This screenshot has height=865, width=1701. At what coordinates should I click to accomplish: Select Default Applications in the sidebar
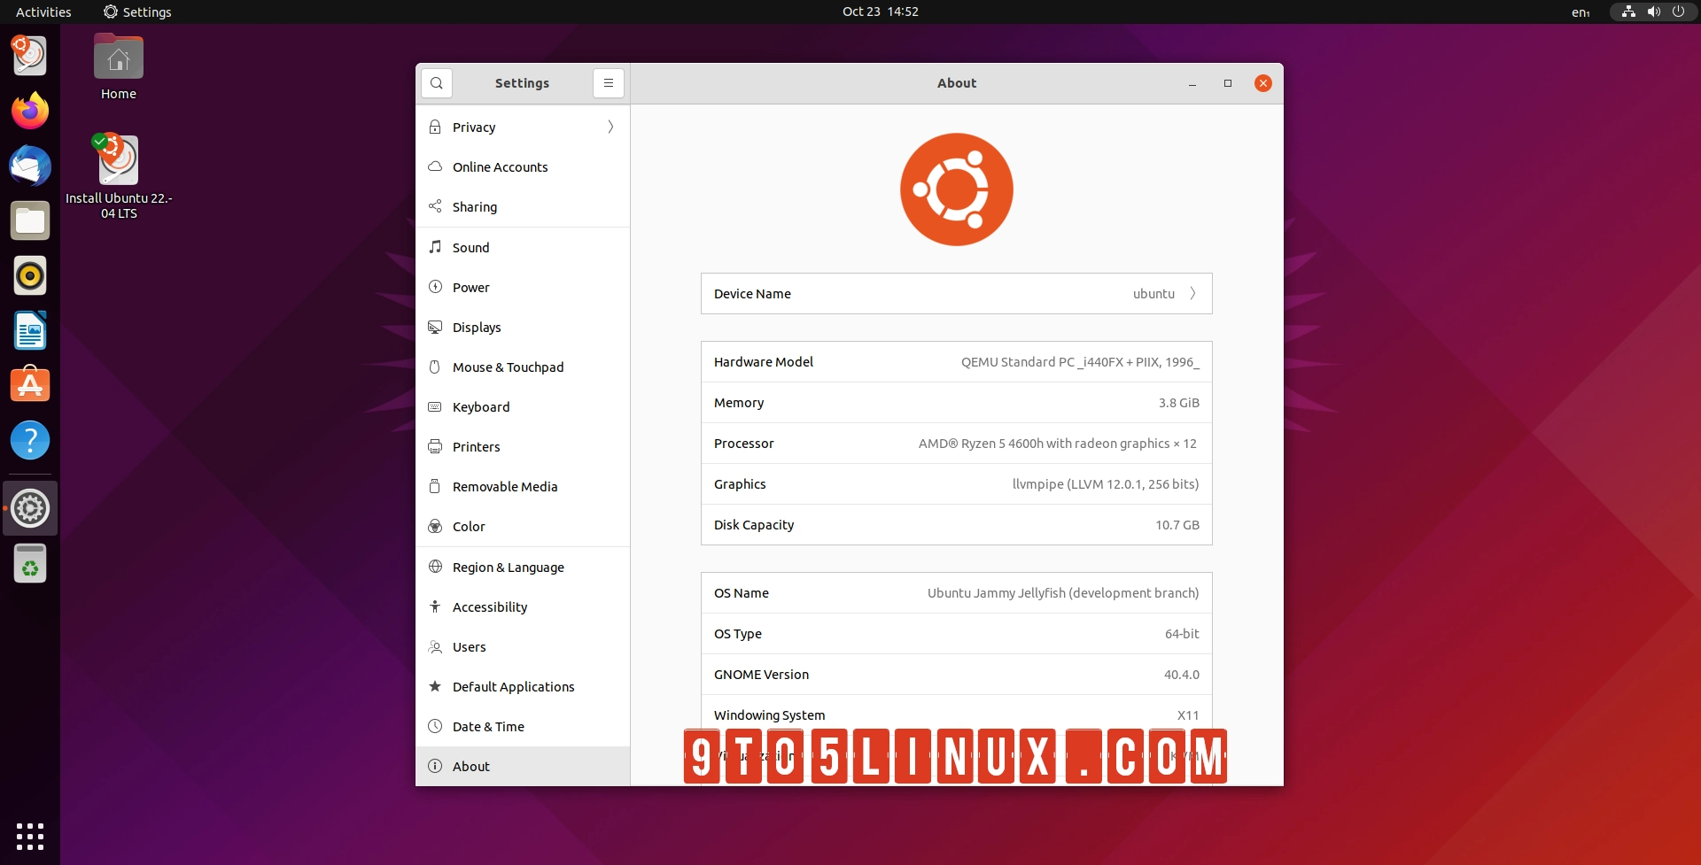513,686
